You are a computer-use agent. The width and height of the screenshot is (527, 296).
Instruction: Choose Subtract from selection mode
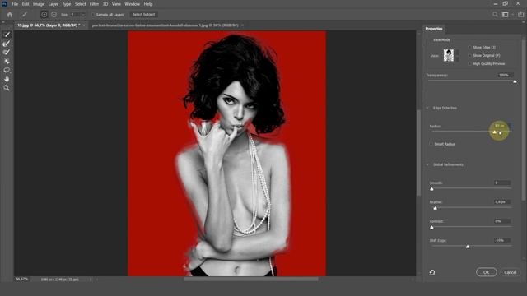[x=54, y=15]
